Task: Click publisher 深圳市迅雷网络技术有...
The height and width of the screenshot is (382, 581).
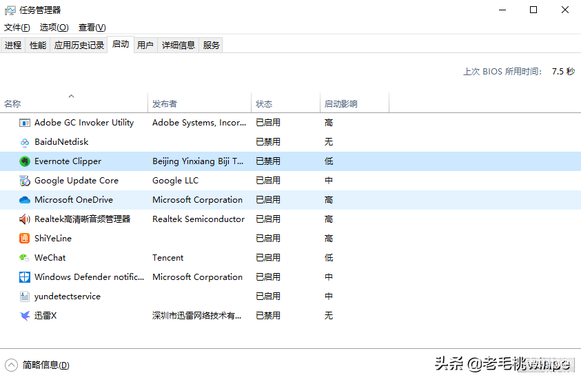Action: pyautogui.click(x=196, y=316)
